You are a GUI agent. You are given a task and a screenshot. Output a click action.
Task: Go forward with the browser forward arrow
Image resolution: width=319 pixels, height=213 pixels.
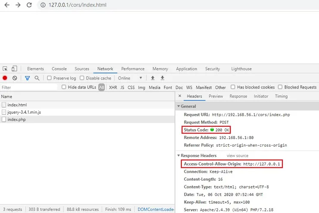click(18, 5)
